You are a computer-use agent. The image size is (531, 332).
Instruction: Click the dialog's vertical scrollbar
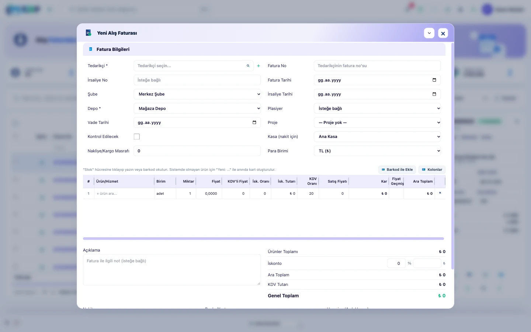click(x=452, y=156)
